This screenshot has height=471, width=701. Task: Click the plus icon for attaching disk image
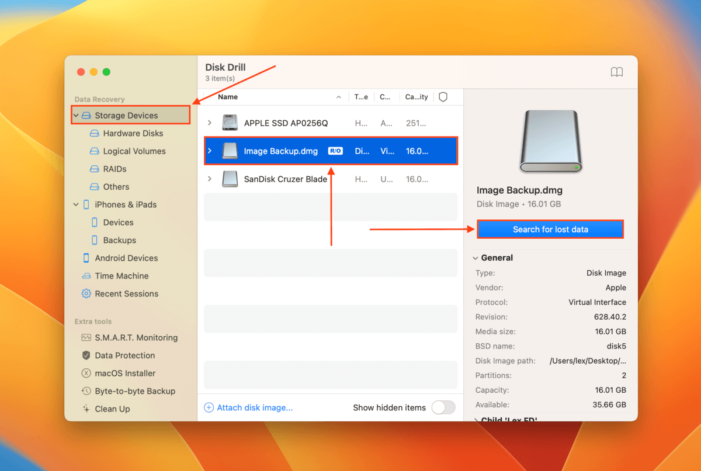[209, 407]
